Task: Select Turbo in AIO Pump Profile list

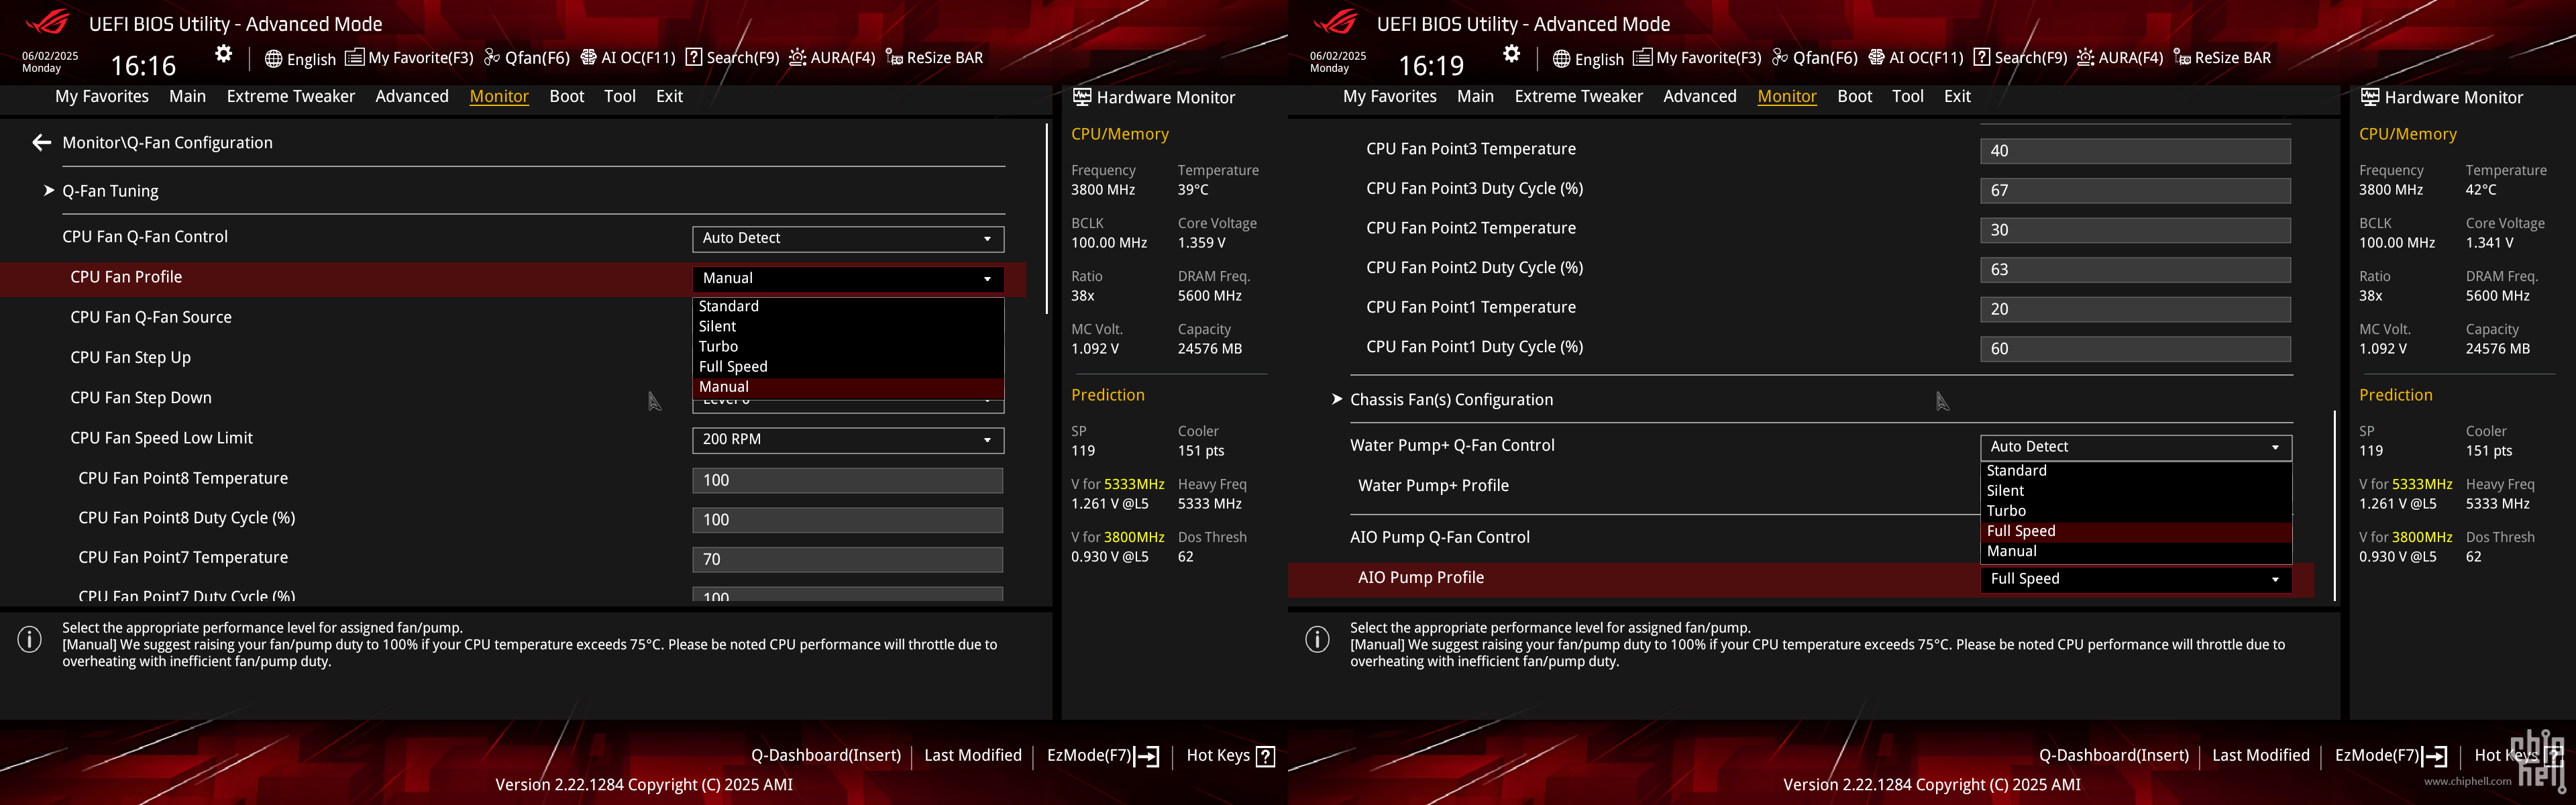Action: pyautogui.click(x=2136, y=511)
